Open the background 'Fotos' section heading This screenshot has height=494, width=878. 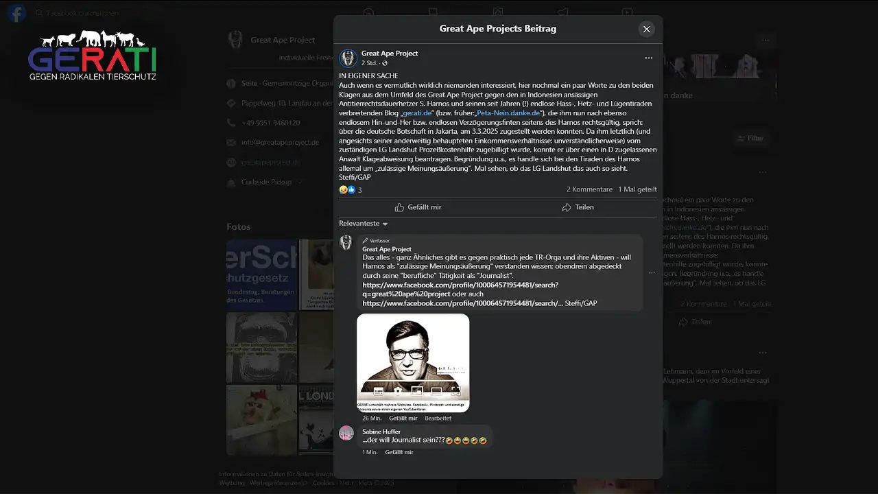tap(239, 226)
